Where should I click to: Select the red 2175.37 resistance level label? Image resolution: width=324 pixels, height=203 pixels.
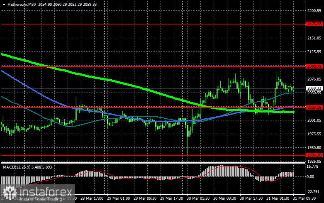[x=314, y=24]
